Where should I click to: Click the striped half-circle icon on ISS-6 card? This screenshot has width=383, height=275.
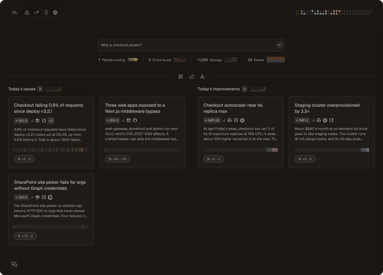coord(38,197)
